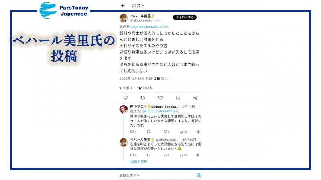The image size is (321, 180).
Task: Open more options on the 12月19日 ベハール美里 reply
Action: (200, 140)
